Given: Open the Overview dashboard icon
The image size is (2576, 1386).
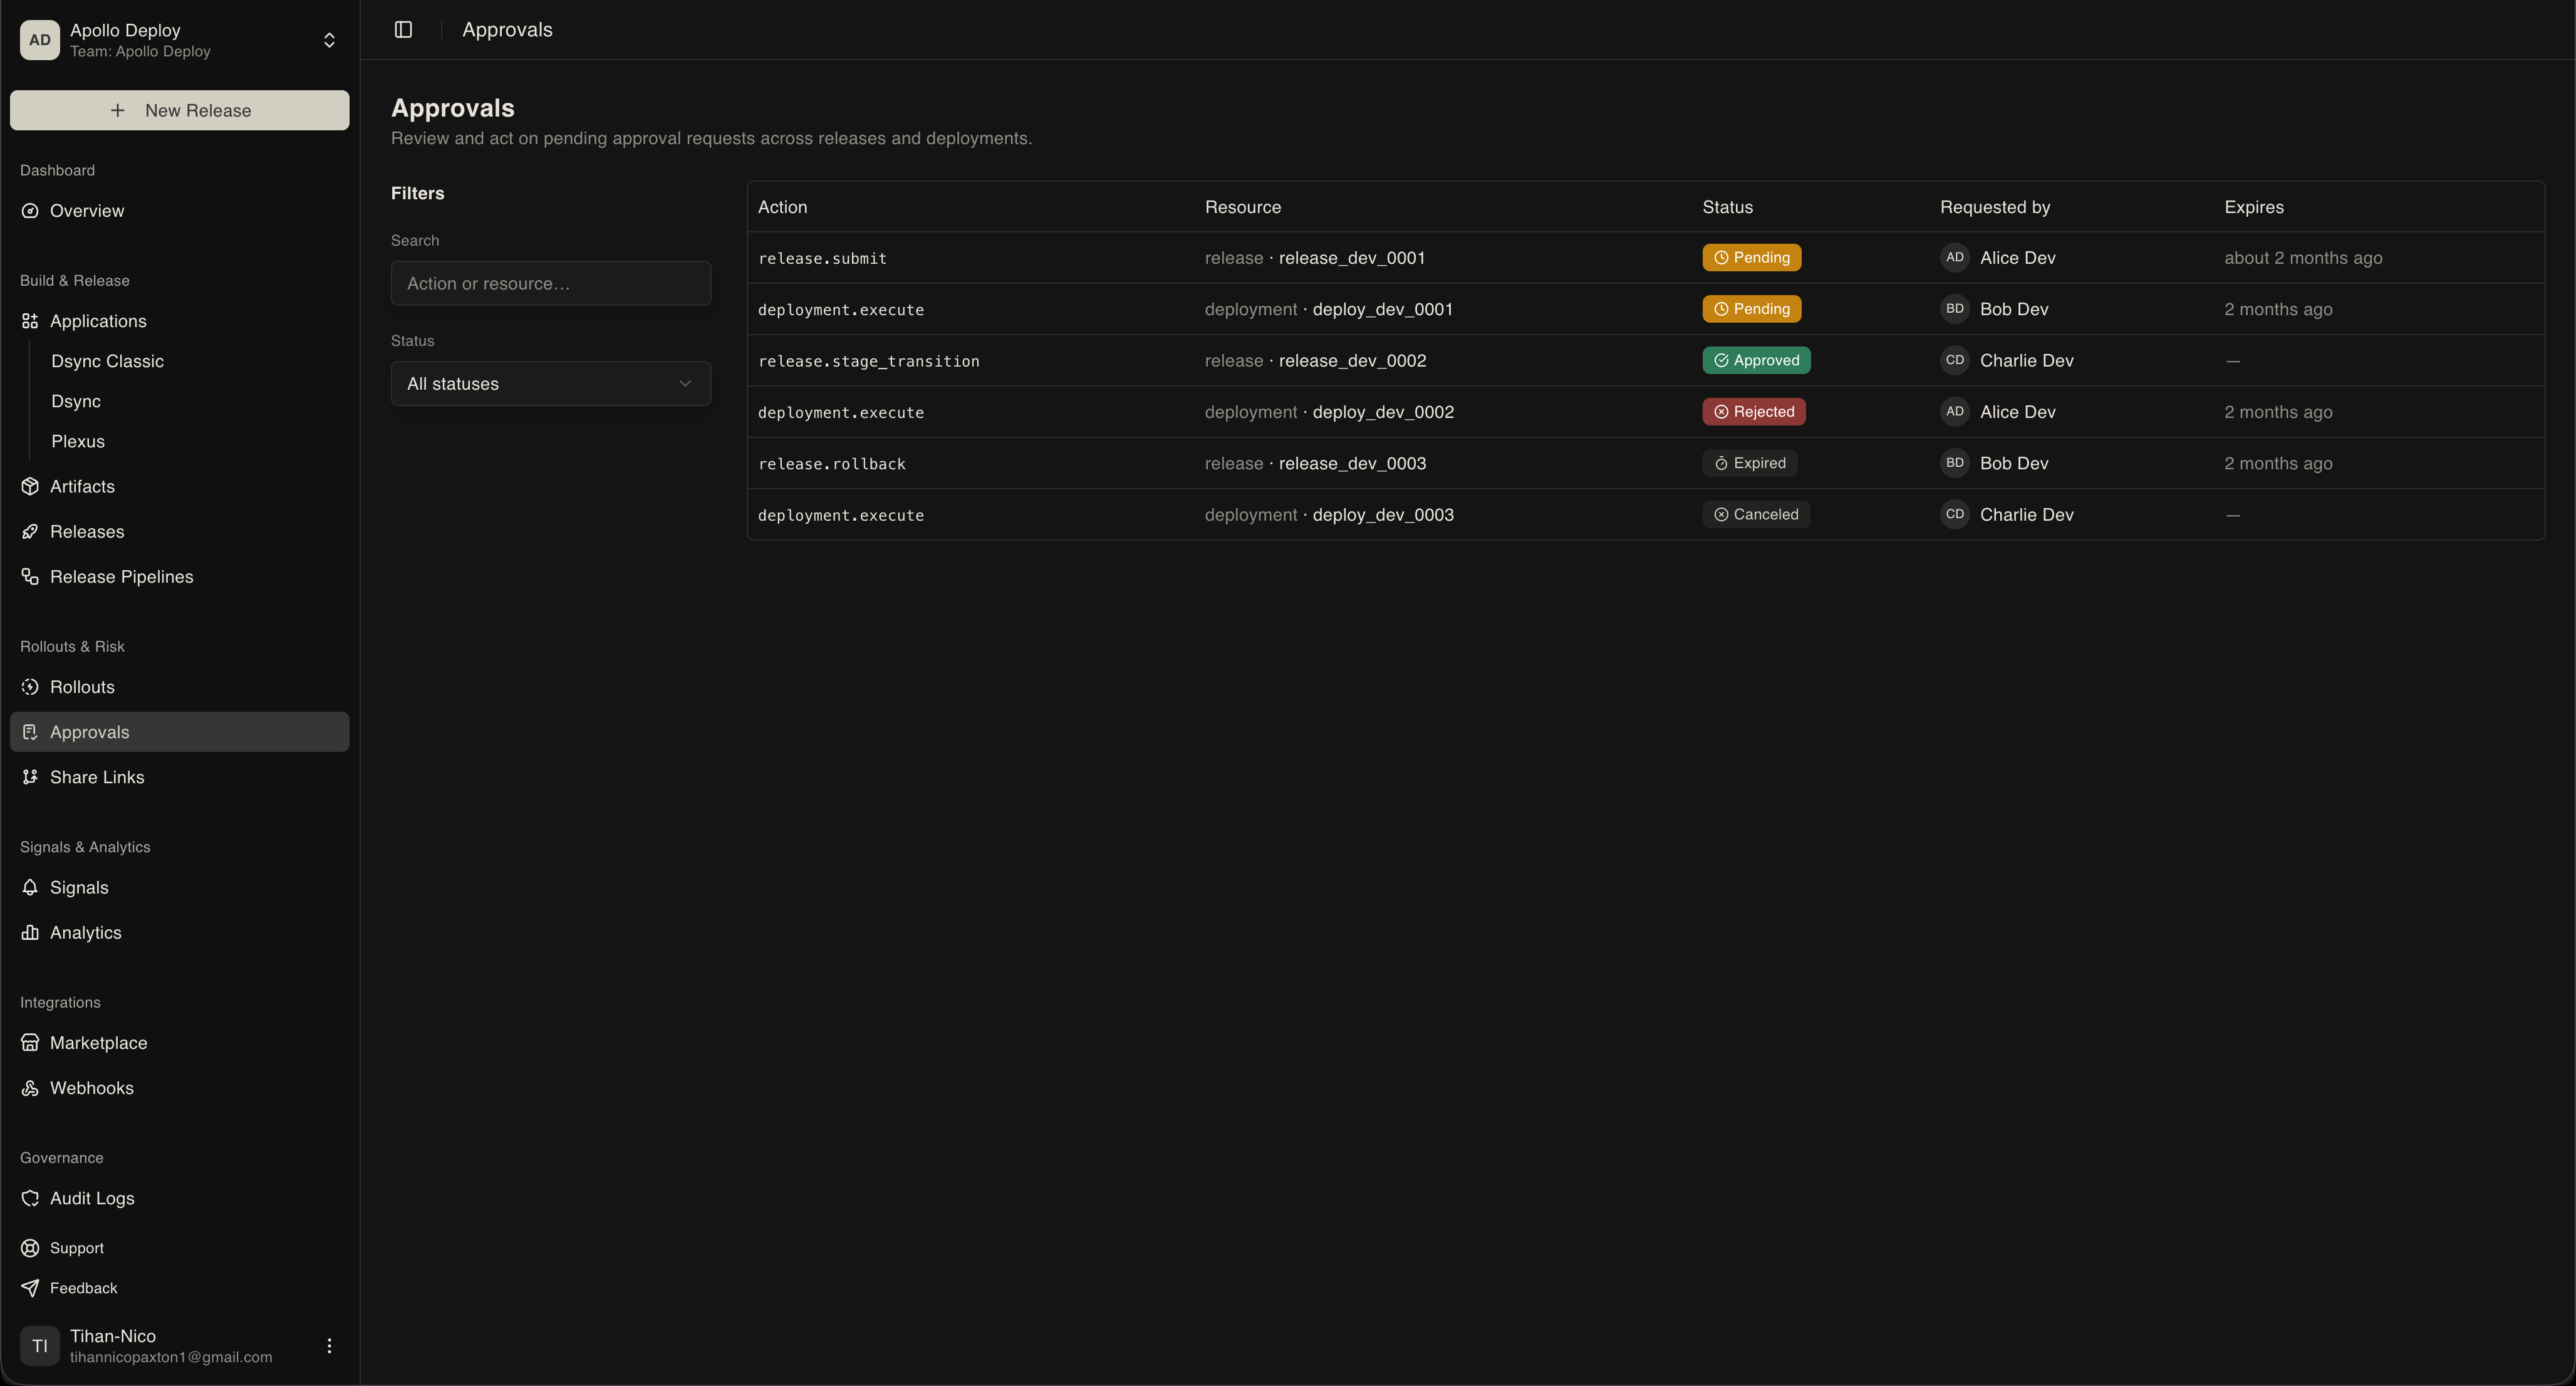Looking at the screenshot, I should 30,211.
